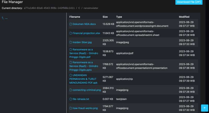
Task: Click the Type column header
Action: [x=119, y=17]
